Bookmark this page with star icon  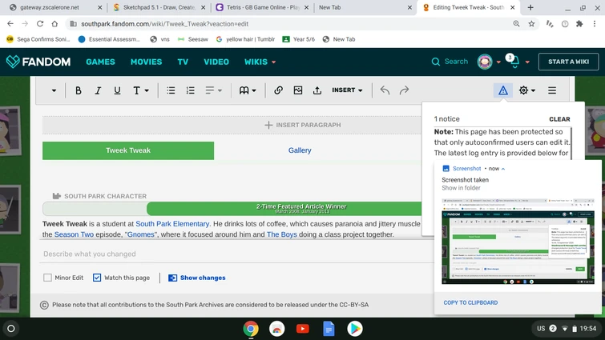(532, 24)
